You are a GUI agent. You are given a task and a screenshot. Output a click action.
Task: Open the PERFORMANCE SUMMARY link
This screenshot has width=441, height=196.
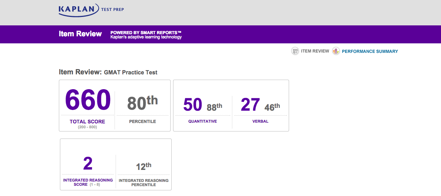[370, 51]
